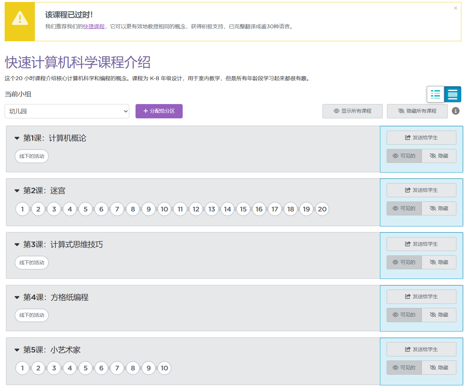
Task: Open puzzle bubble 11 in 迷宫 lesson
Action: point(180,209)
